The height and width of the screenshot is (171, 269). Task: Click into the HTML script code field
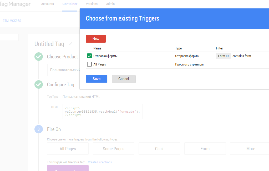[102, 112]
